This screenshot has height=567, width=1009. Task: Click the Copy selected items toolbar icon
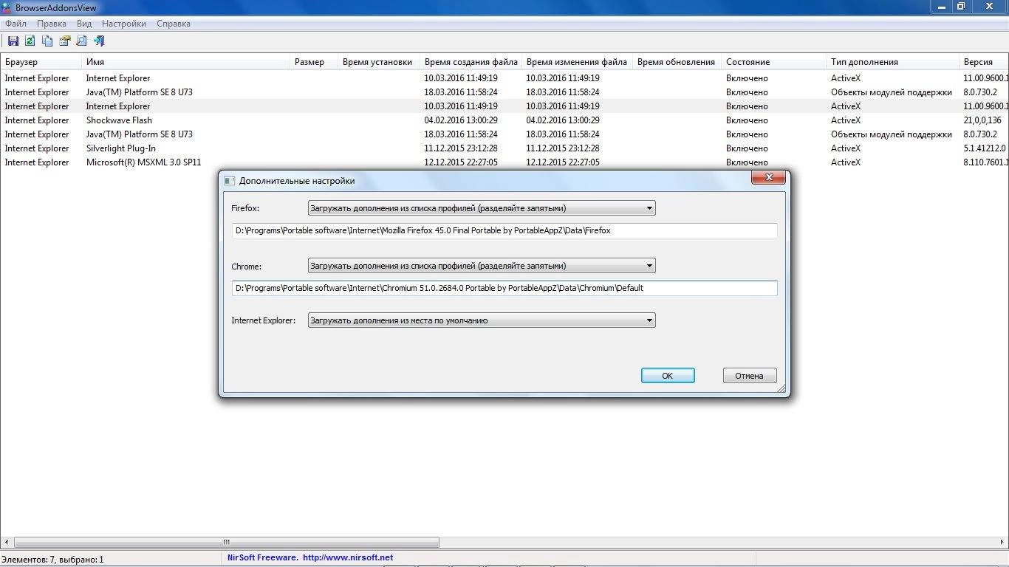click(x=47, y=41)
